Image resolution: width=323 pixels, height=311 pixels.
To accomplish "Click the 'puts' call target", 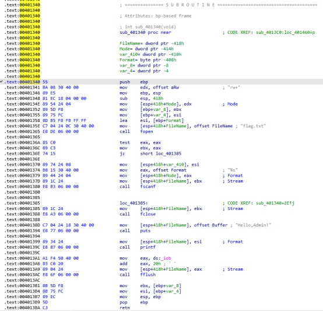I will (145, 230).
